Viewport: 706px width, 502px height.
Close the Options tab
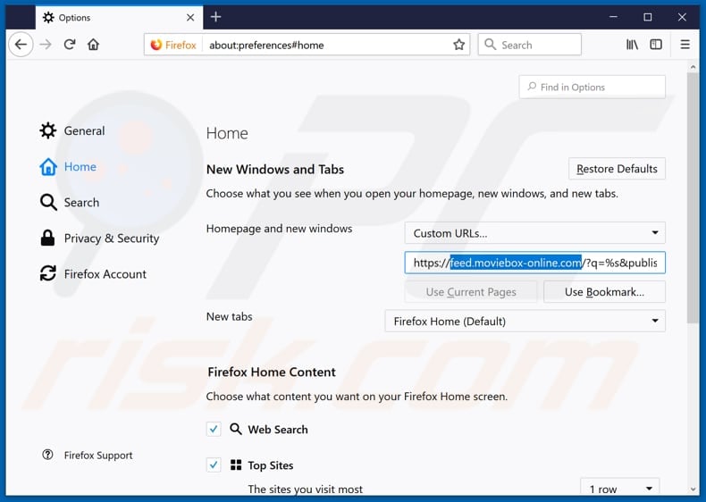pyautogui.click(x=190, y=18)
